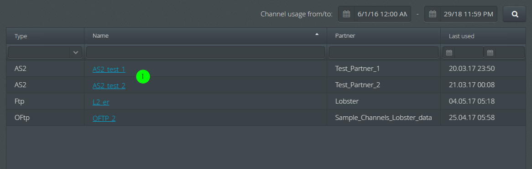Open the AS2_test_2 channel link
The height and width of the screenshot is (169, 532).
(109, 86)
